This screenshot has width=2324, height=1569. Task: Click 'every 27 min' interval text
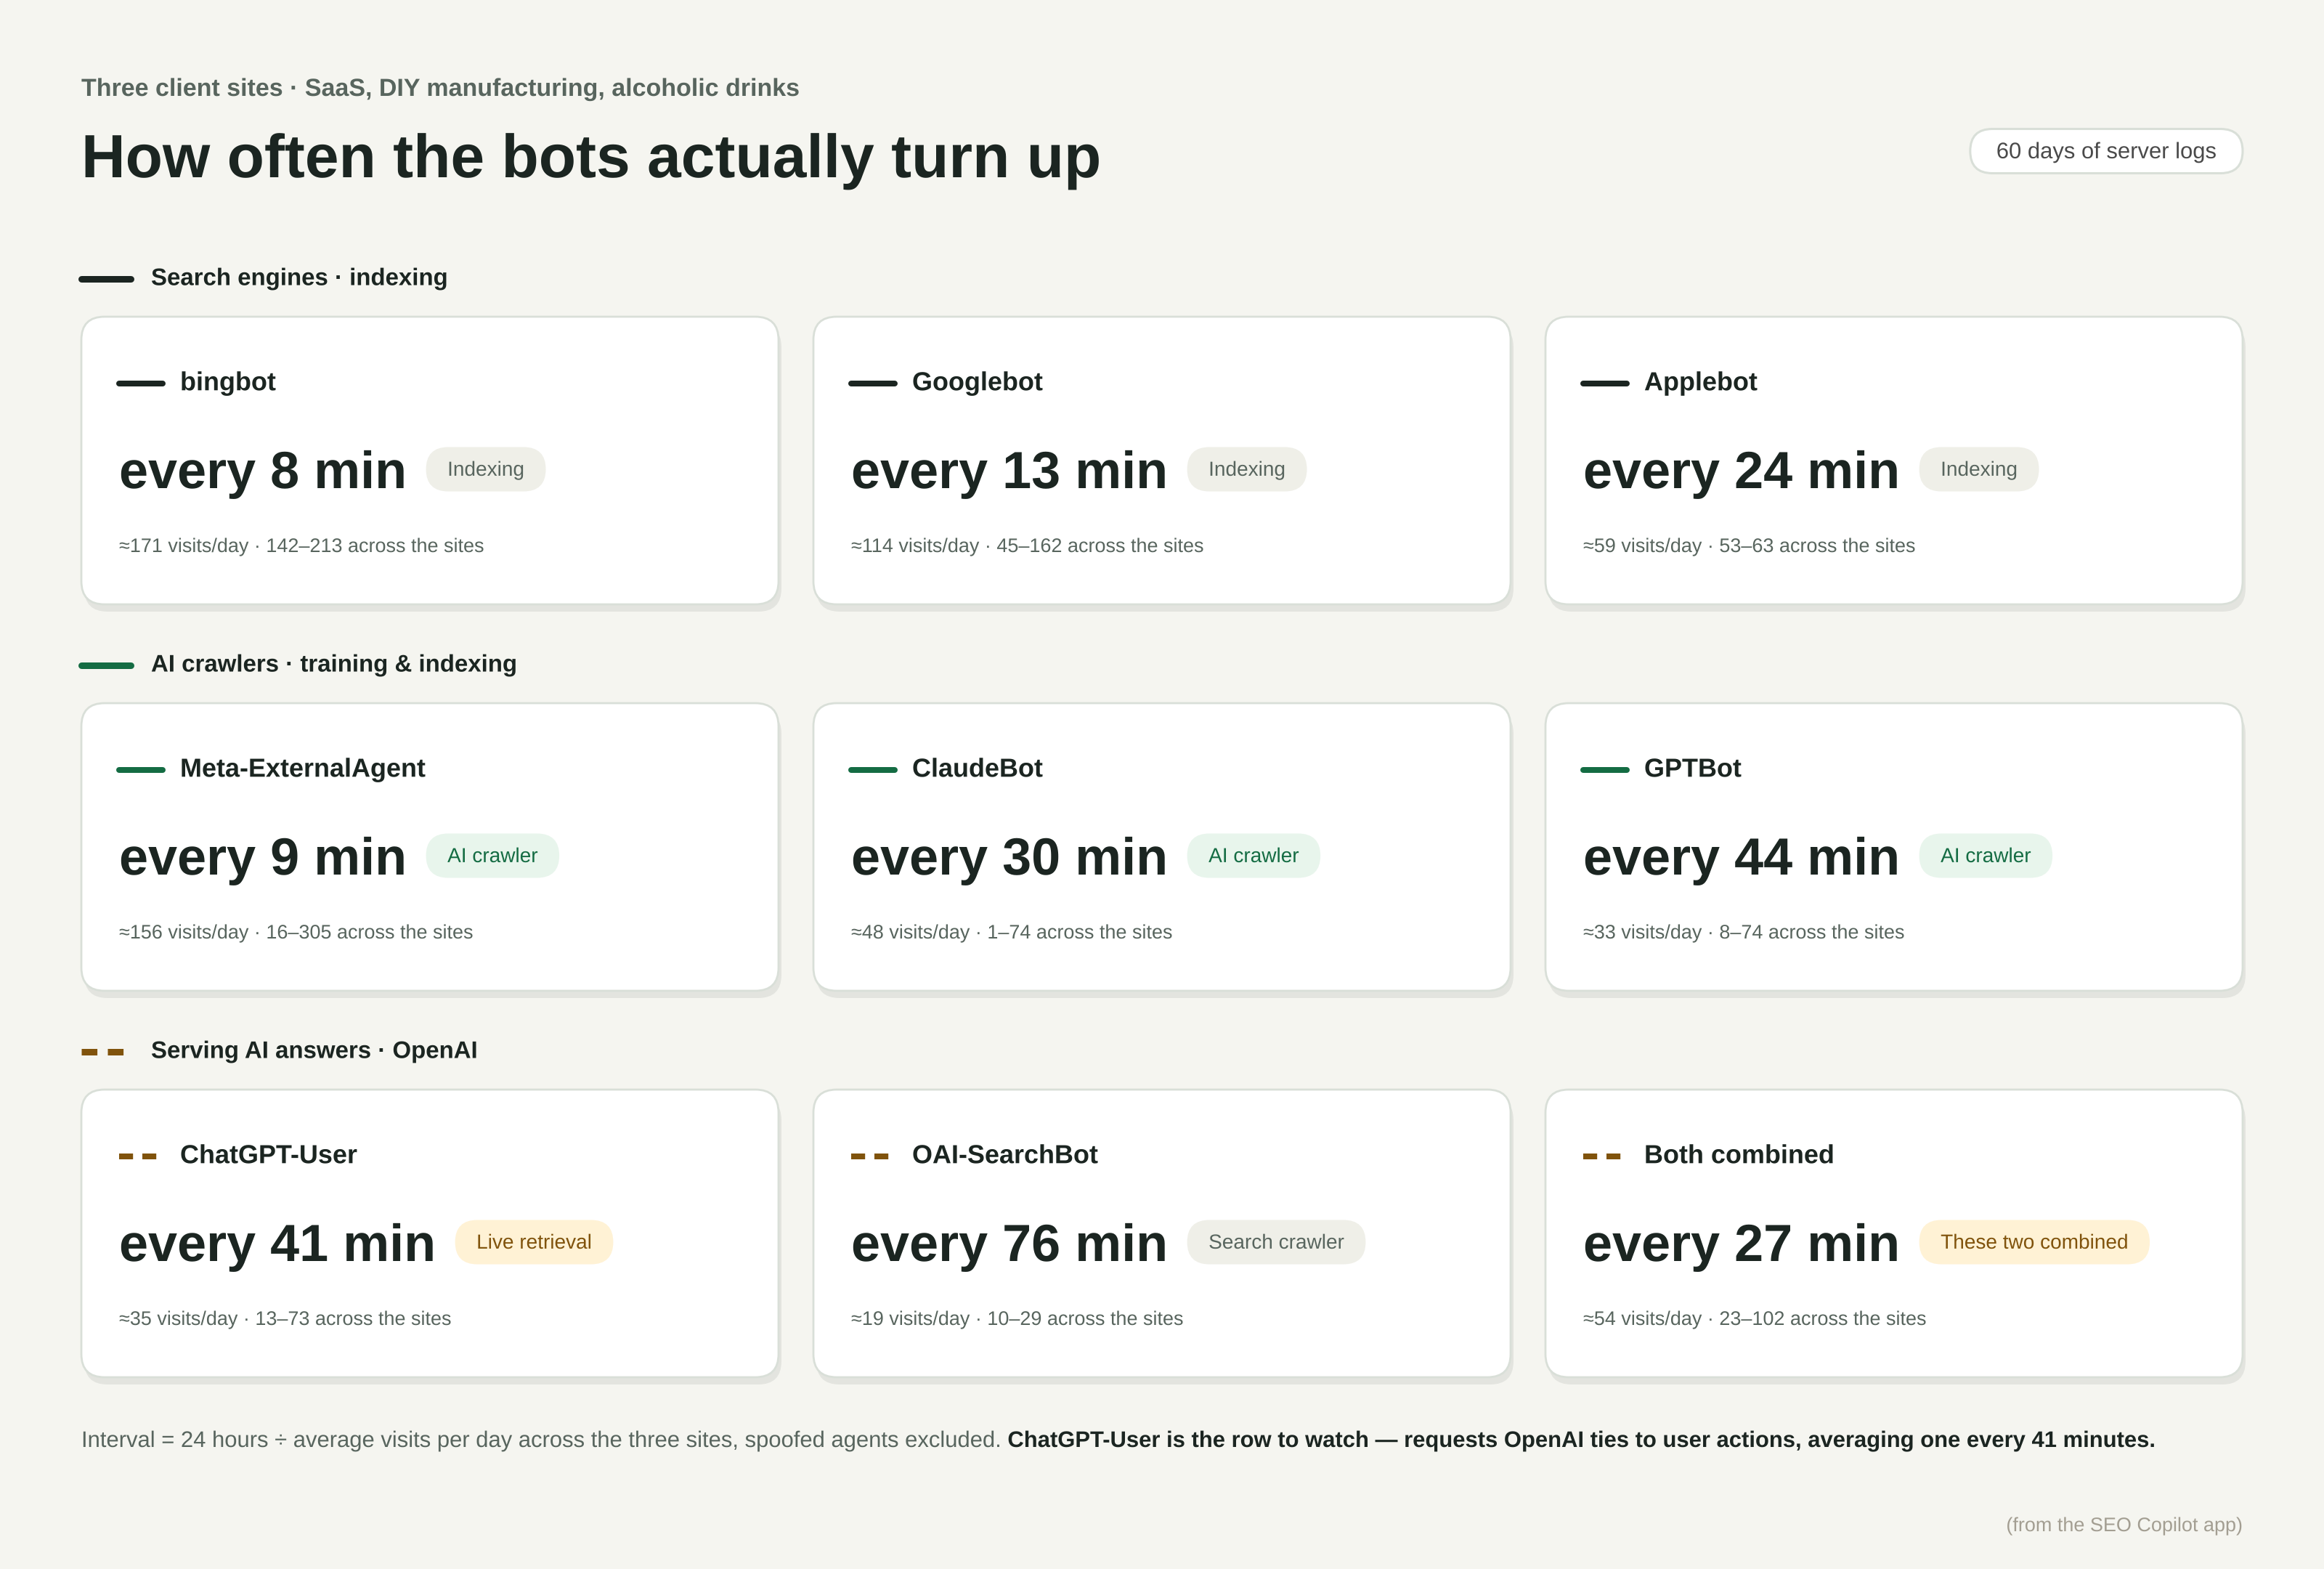click(x=1741, y=1243)
